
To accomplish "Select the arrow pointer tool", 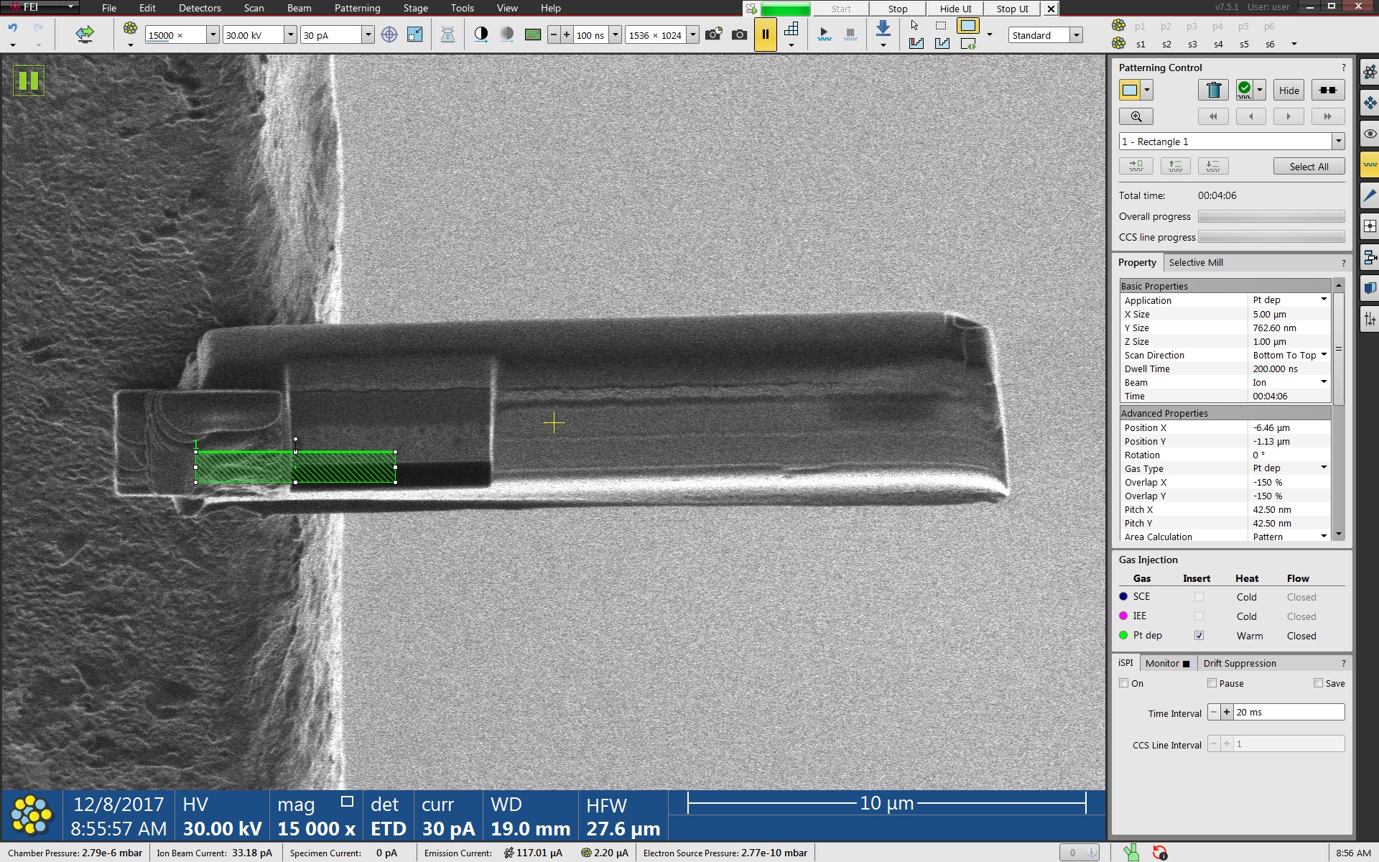I will point(914,25).
